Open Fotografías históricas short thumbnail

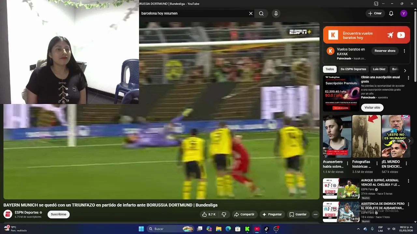click(x=367, y=136)
